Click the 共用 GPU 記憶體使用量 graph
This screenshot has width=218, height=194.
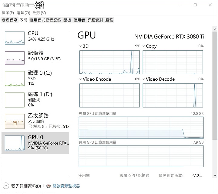[141, 156]
